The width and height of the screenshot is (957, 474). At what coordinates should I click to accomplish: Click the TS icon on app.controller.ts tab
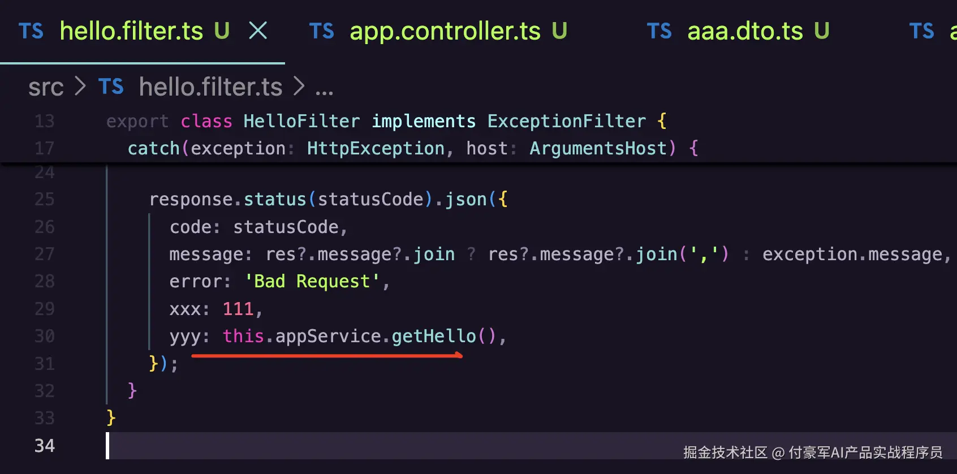point(321,31)
